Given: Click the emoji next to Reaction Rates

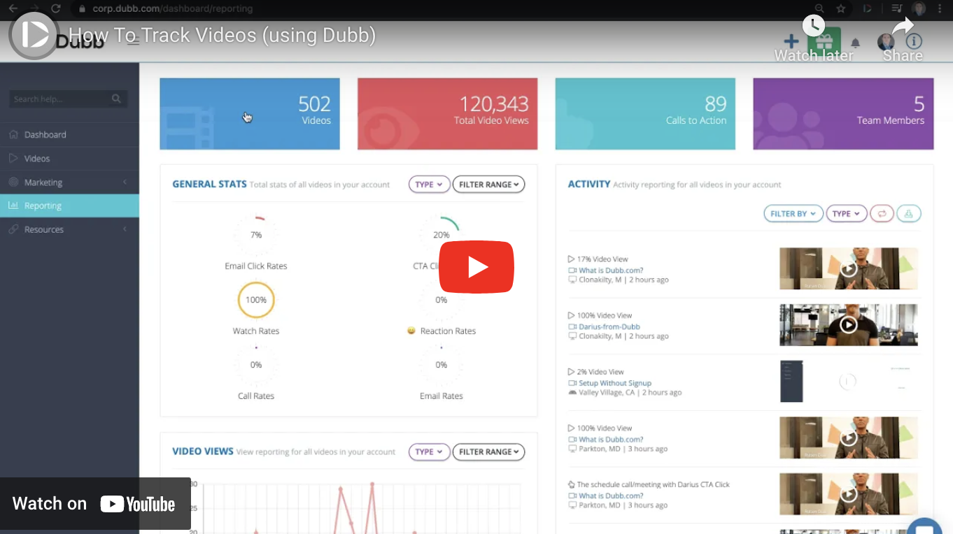Looking at the screenshot, I should 411,331.
